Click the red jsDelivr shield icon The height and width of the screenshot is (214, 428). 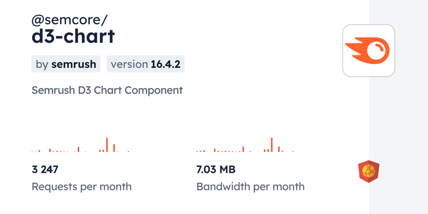368,172
